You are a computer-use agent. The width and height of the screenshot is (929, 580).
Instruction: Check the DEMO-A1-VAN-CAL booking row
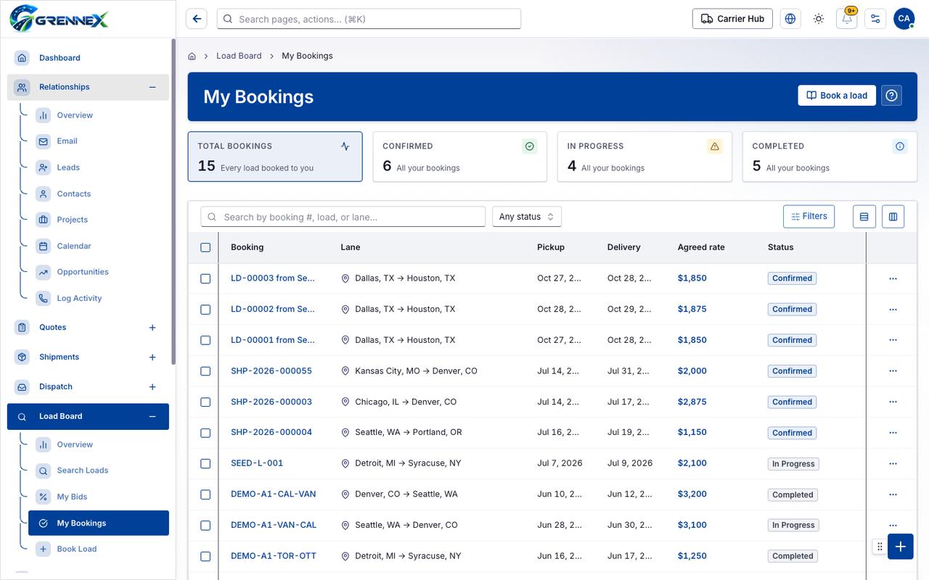[x=205, y=525]
